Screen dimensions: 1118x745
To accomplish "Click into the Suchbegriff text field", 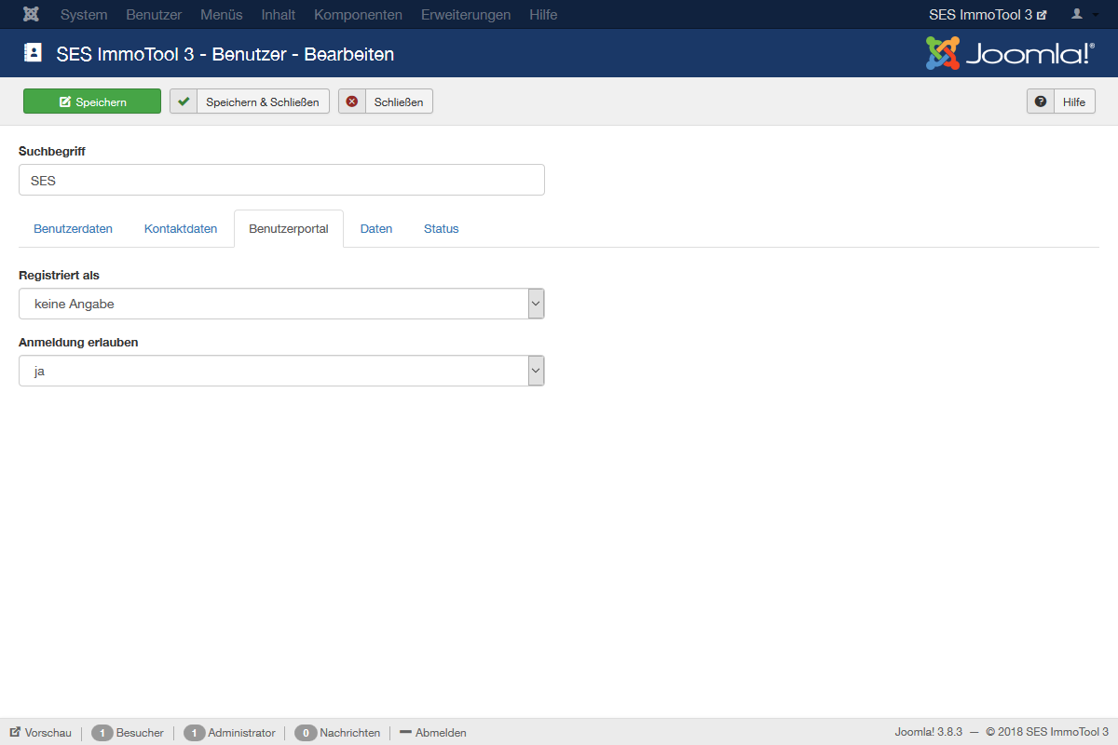I will click(x=281, y=181).
